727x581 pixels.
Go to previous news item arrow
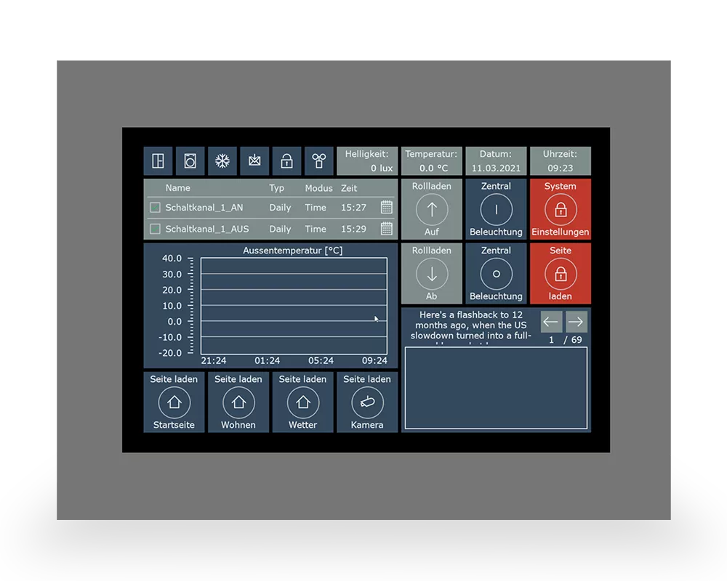click(x=551, y=322)
